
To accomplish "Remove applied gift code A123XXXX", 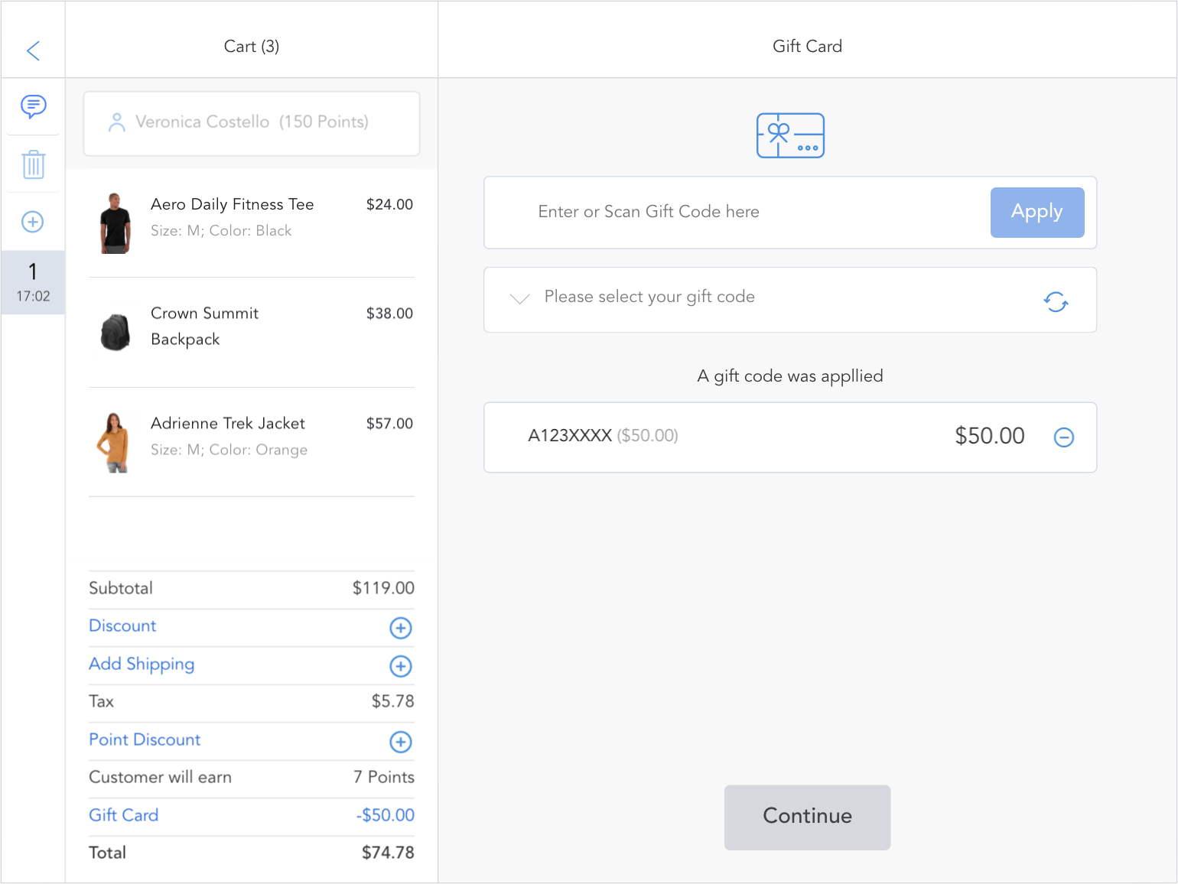I will [1064, 437].
